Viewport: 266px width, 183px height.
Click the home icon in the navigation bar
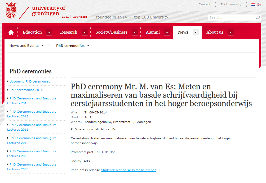[x=11, y=32]
